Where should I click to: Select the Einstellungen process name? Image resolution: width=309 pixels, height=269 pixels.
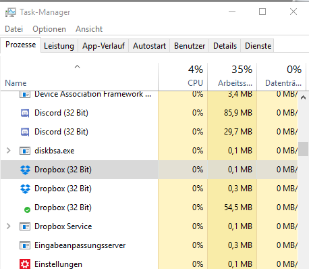point(58,264)
